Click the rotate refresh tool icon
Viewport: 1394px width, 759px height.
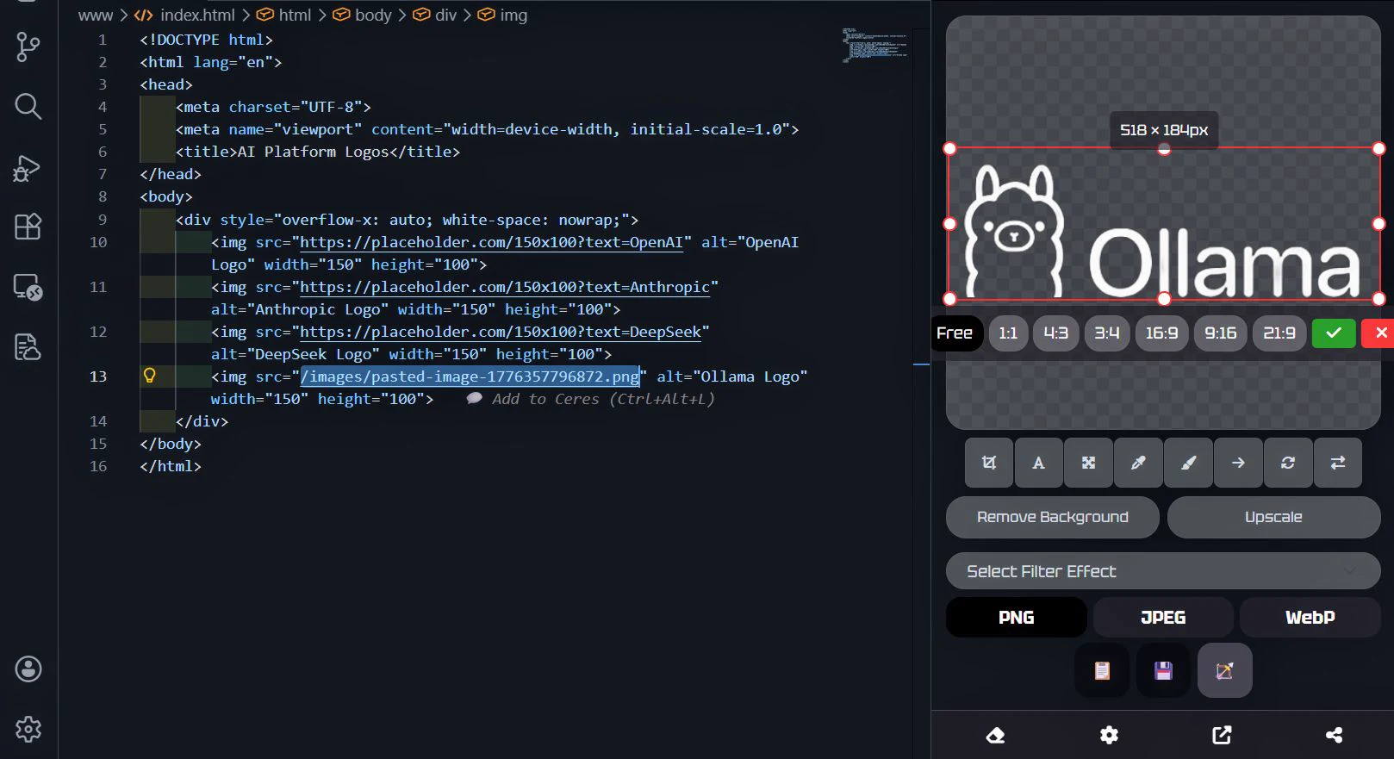click(x=1288, y=463)
